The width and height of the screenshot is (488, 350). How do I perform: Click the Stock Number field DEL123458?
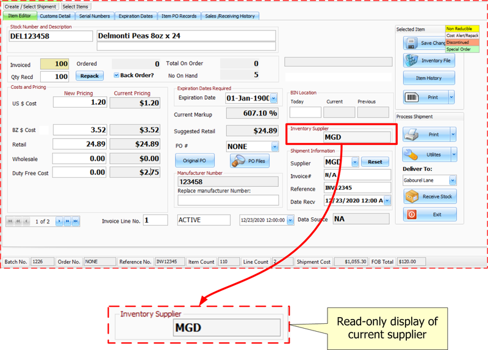pyautogui.click(x=51, y=36)
